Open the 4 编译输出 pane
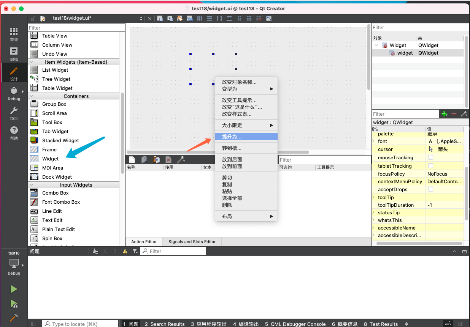Viewport: 470px width, 327px height. pyautogui.click(x=246, y=324)
